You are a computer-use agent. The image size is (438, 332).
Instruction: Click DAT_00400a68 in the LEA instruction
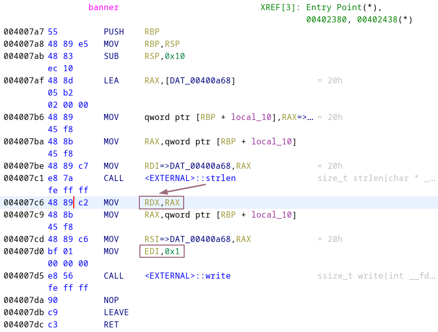coord(200,81)
